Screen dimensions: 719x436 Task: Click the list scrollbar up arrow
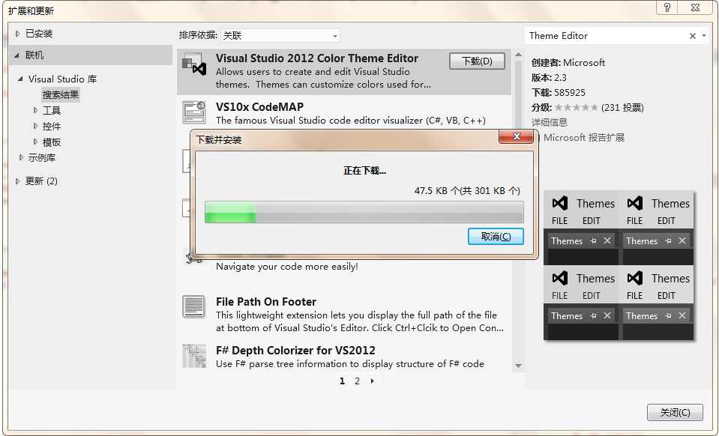coord(518,55)
